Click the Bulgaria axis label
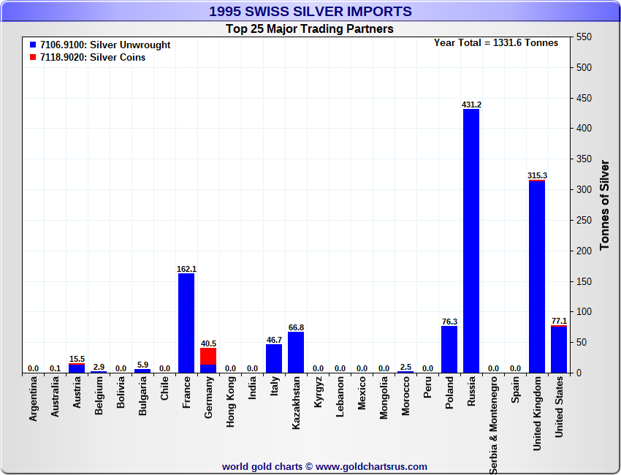Viewport: 621px width, 475px height. 142,396
